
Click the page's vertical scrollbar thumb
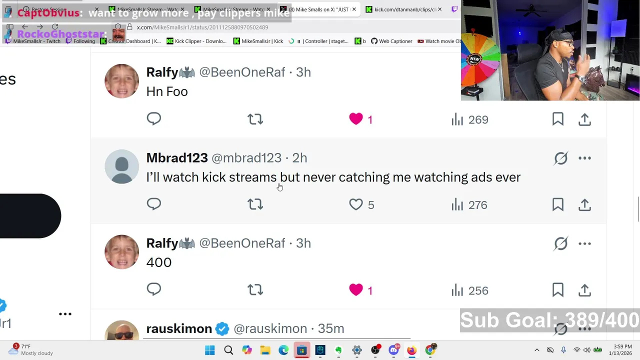point(637,209)
